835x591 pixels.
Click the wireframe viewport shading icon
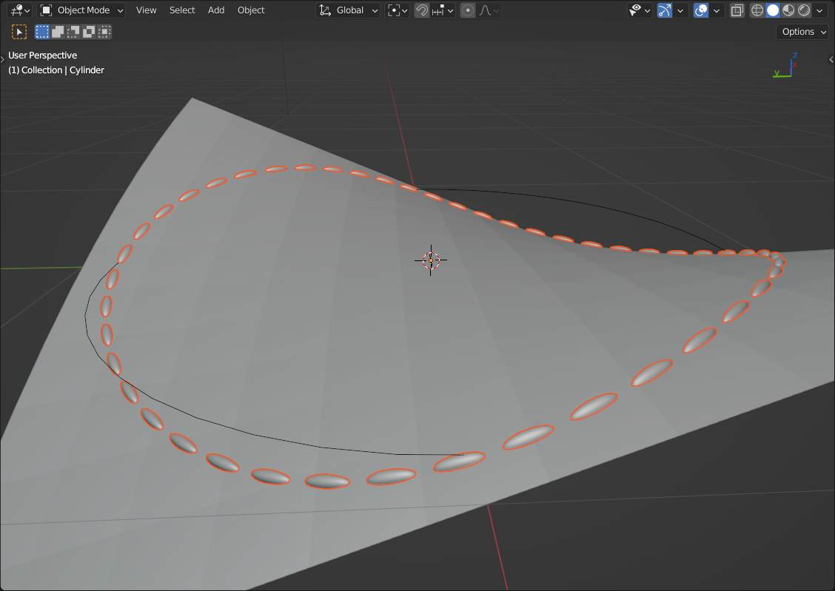[x=756, y=10]
